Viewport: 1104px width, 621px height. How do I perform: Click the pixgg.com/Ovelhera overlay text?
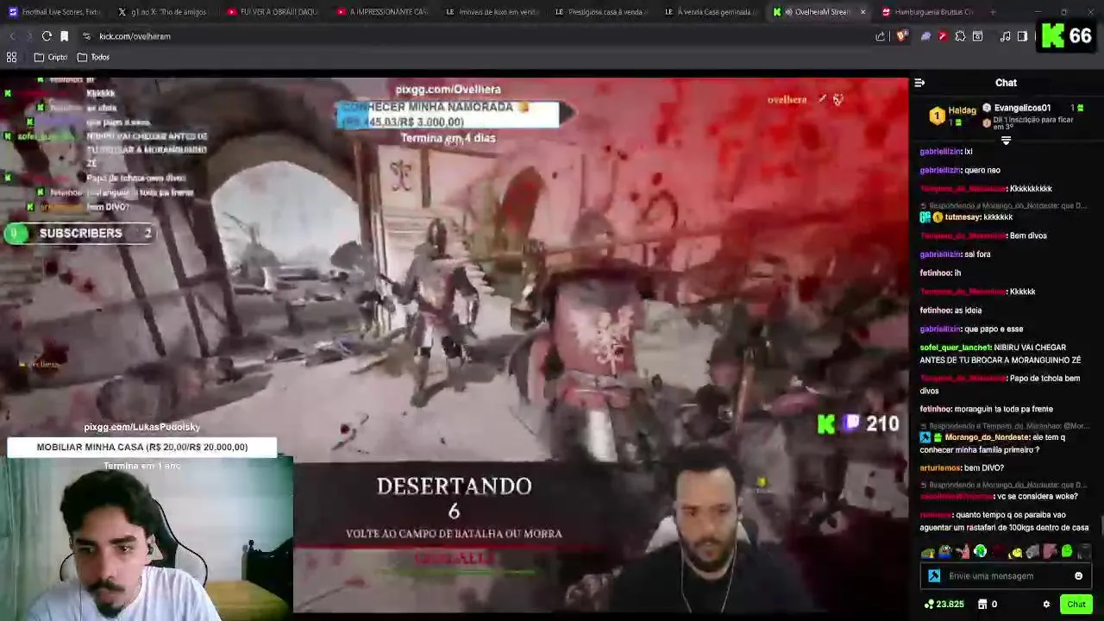448,89
